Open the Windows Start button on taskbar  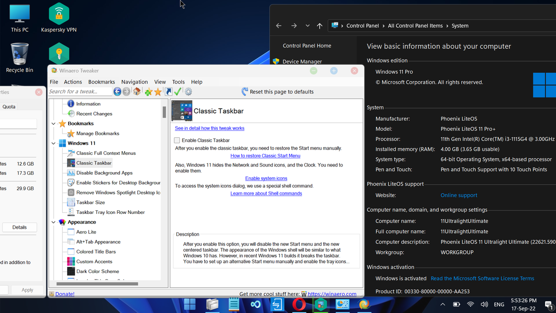coord(190,304)
